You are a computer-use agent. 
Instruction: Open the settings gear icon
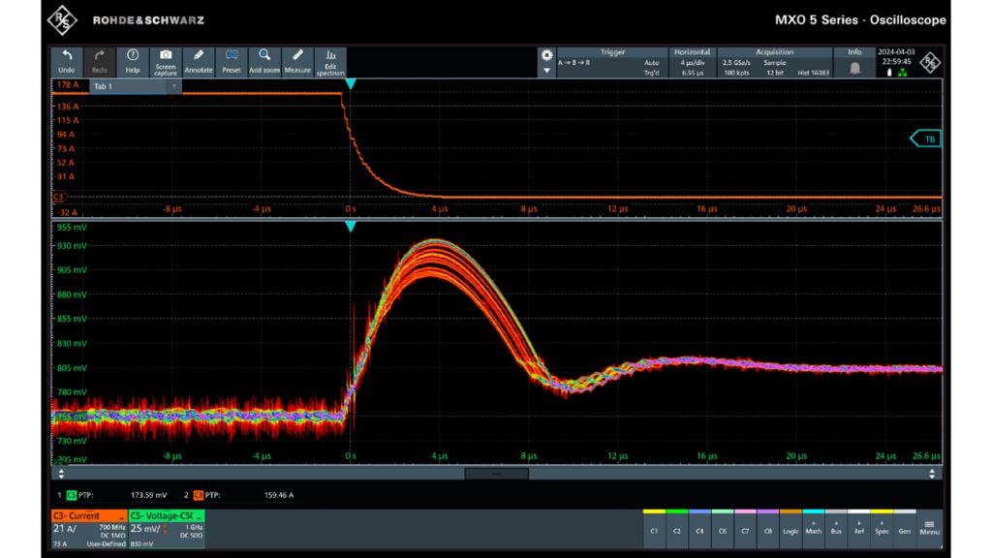point(546,55)
